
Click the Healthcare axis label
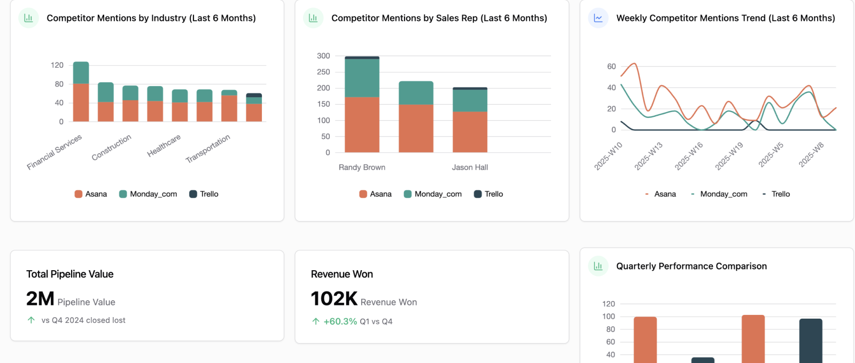164,146
